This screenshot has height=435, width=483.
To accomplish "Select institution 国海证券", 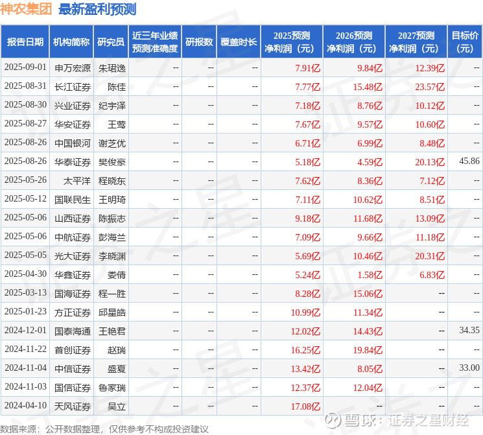I will coord(73,294).
